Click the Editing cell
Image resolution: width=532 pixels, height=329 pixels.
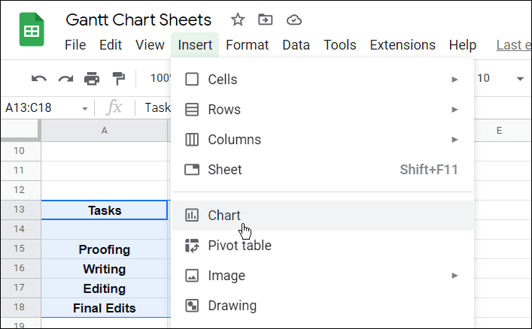105,288
